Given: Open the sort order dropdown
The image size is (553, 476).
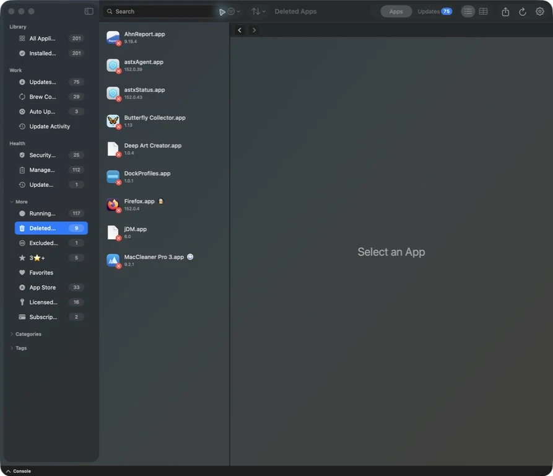Looking at the screenshot, I should point(258,11).
